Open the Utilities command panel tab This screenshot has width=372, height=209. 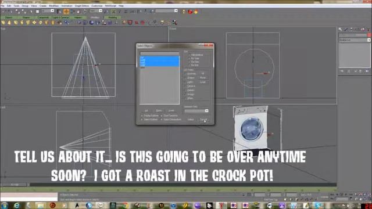coord(368,30)
